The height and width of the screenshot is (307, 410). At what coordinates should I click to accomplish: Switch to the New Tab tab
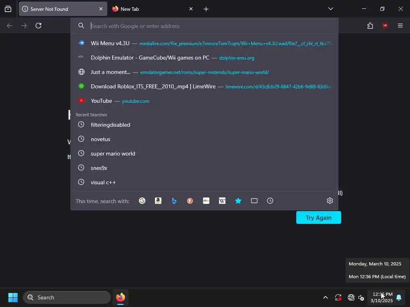pyautogui.click(x=153, y=9)
